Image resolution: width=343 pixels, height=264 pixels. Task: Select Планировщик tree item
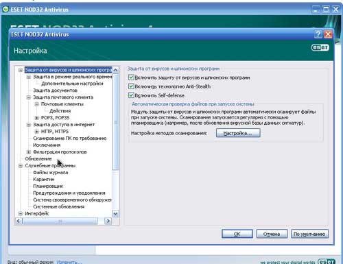(48, 187)
